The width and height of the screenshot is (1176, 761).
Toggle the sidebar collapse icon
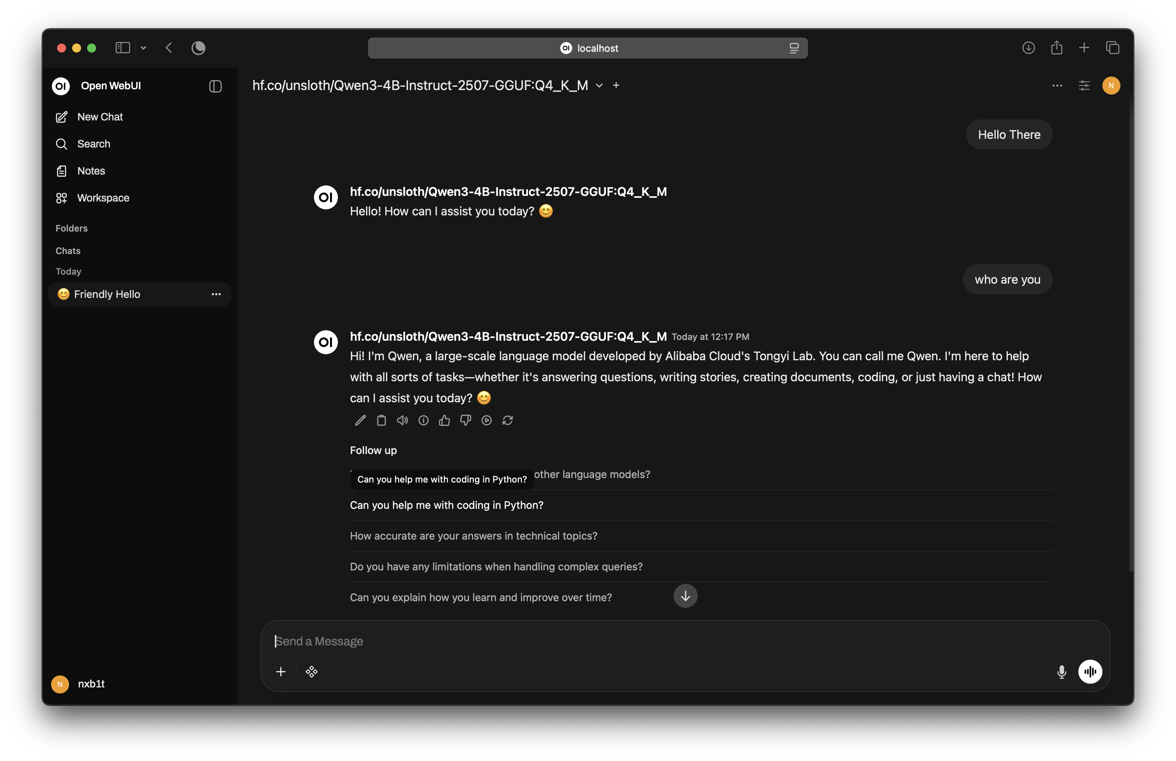[215, 86]
